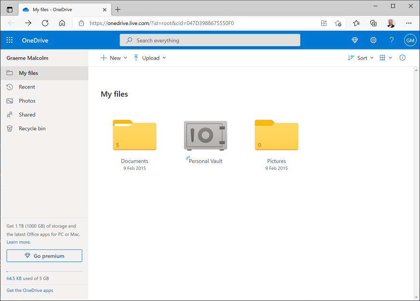
Task: Open the Personal Vault safe icon
Action: pos(206,135)
